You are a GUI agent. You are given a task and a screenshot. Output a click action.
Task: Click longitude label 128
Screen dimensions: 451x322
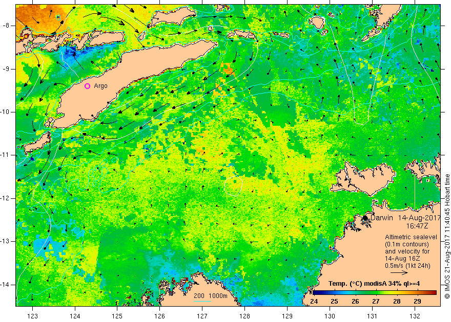tap(245, 316)
